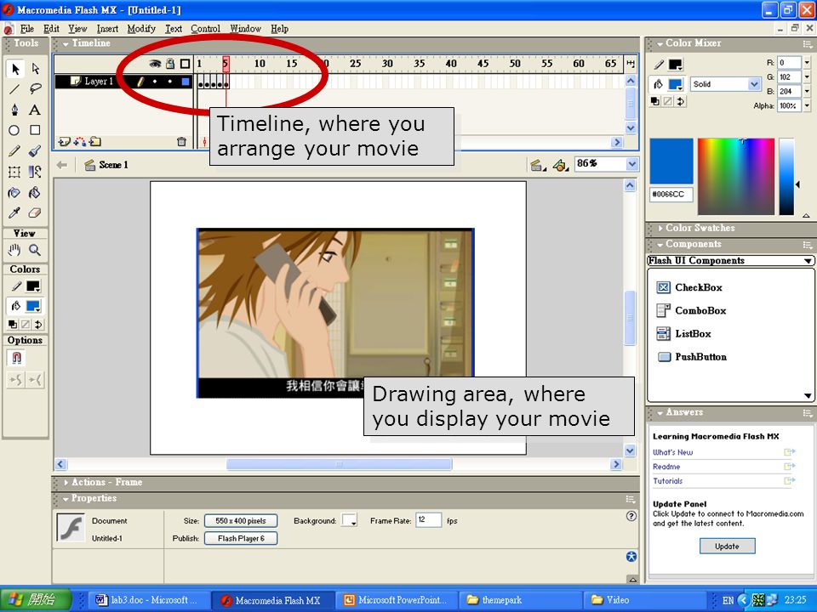Select the Fill Transform tool
The height and width of the screenshot is (612, 817).
pos(36,172)
